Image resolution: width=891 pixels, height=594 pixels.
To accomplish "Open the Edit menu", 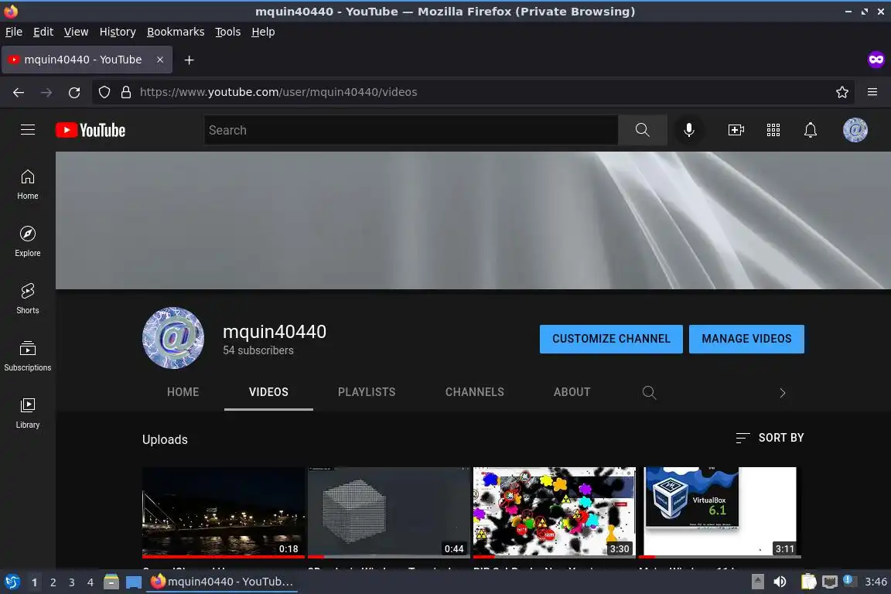I will pyautogui.click(x=43, y=32).
